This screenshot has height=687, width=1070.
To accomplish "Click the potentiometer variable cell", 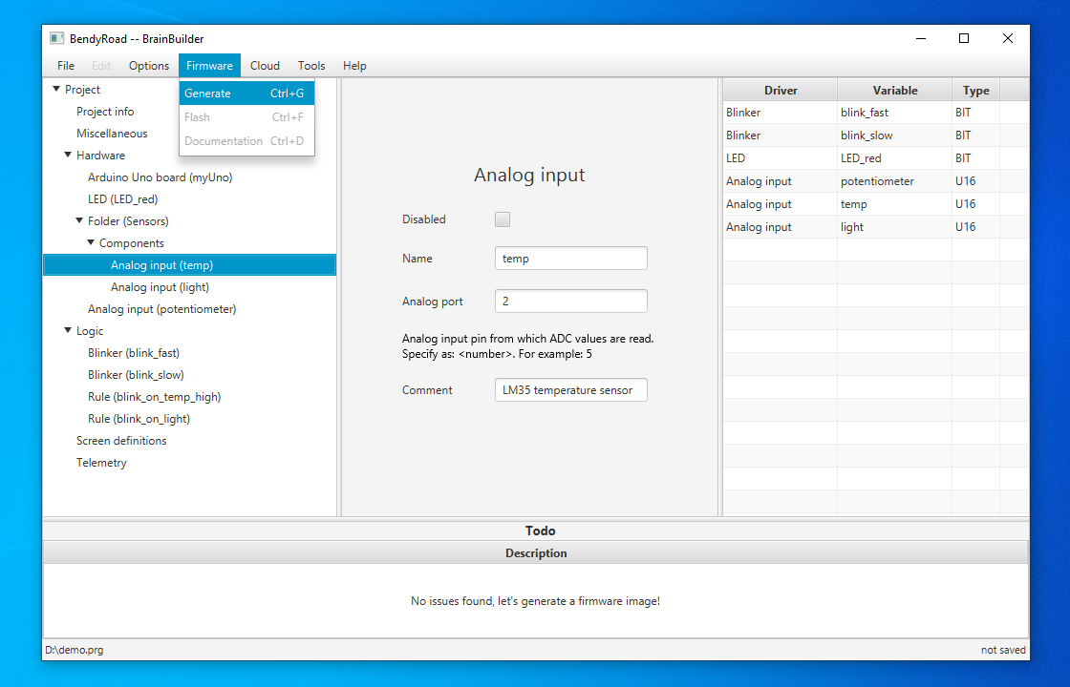I will [x=894, y=181].
